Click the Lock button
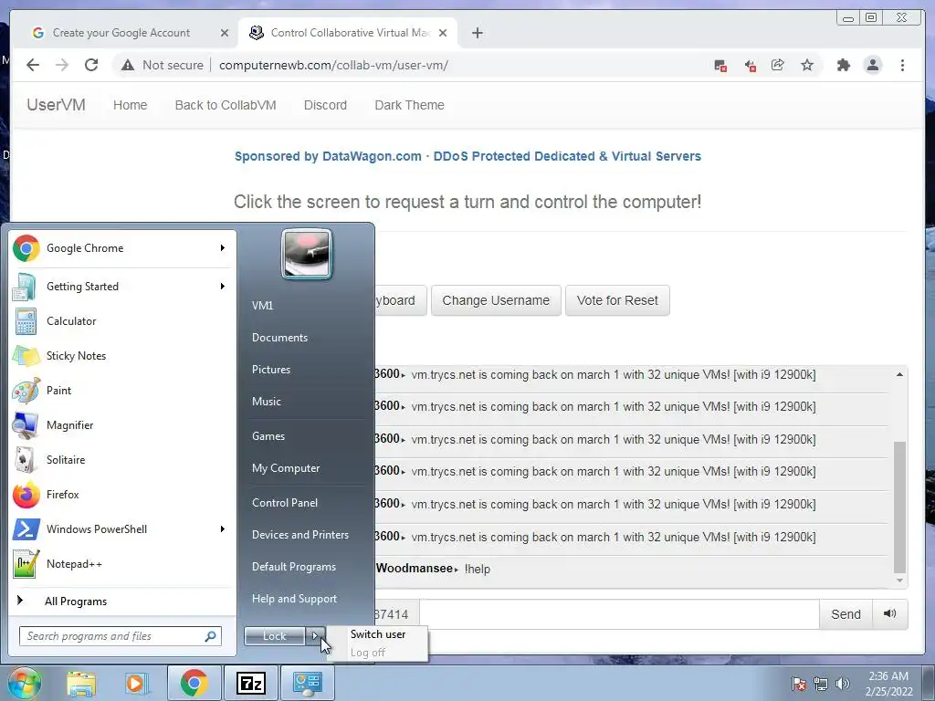The width and height of the screenshot is (935, 701). coord(274,636)
